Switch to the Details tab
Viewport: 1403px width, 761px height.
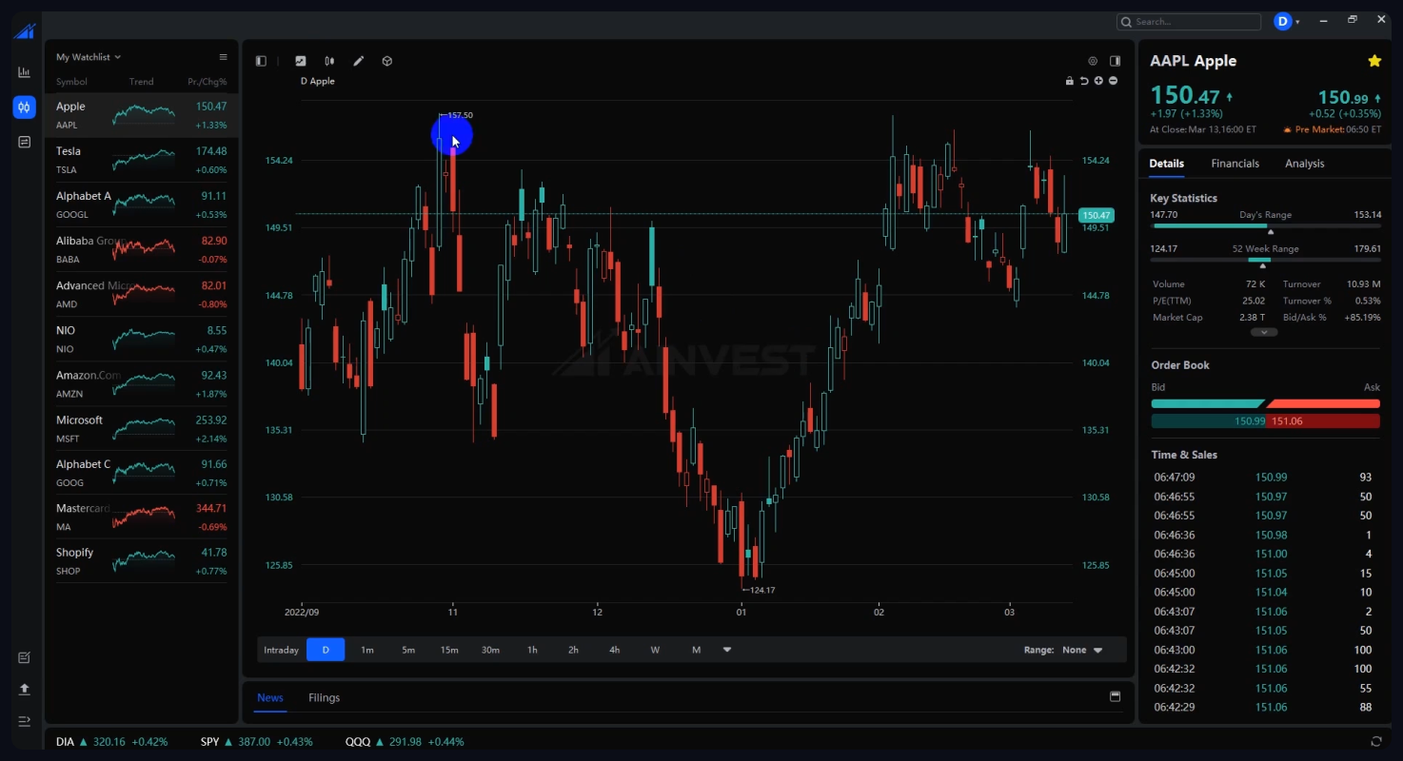pos(1166,164)
